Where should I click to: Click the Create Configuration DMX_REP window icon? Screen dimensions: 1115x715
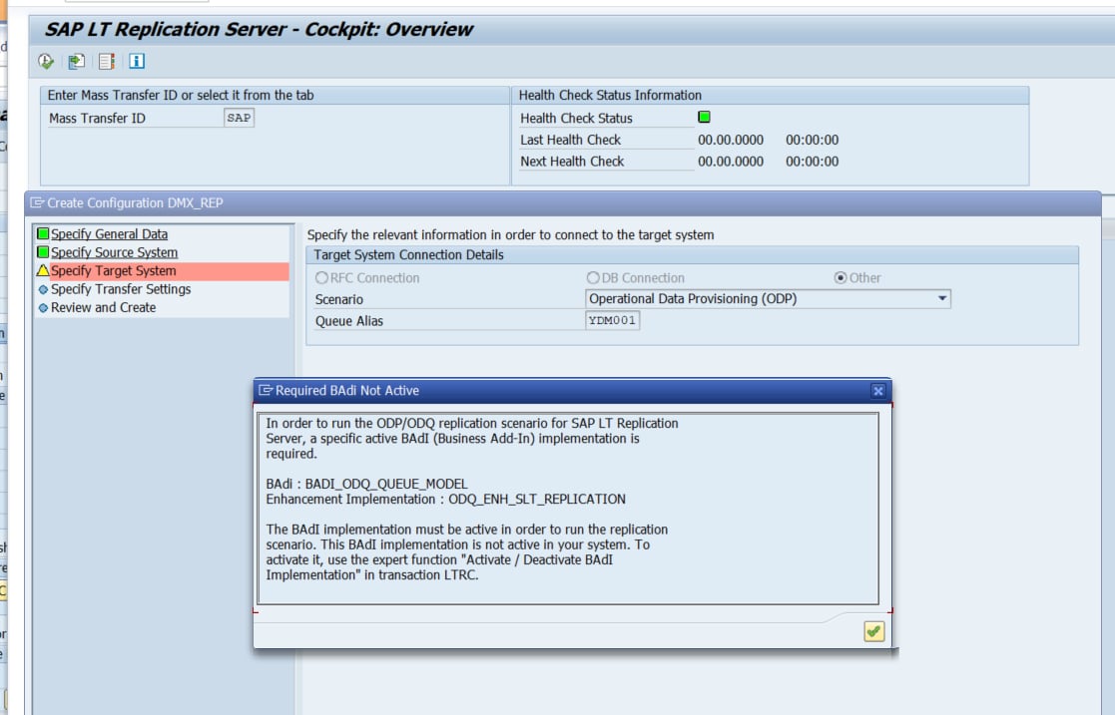(x=37, y=203)
